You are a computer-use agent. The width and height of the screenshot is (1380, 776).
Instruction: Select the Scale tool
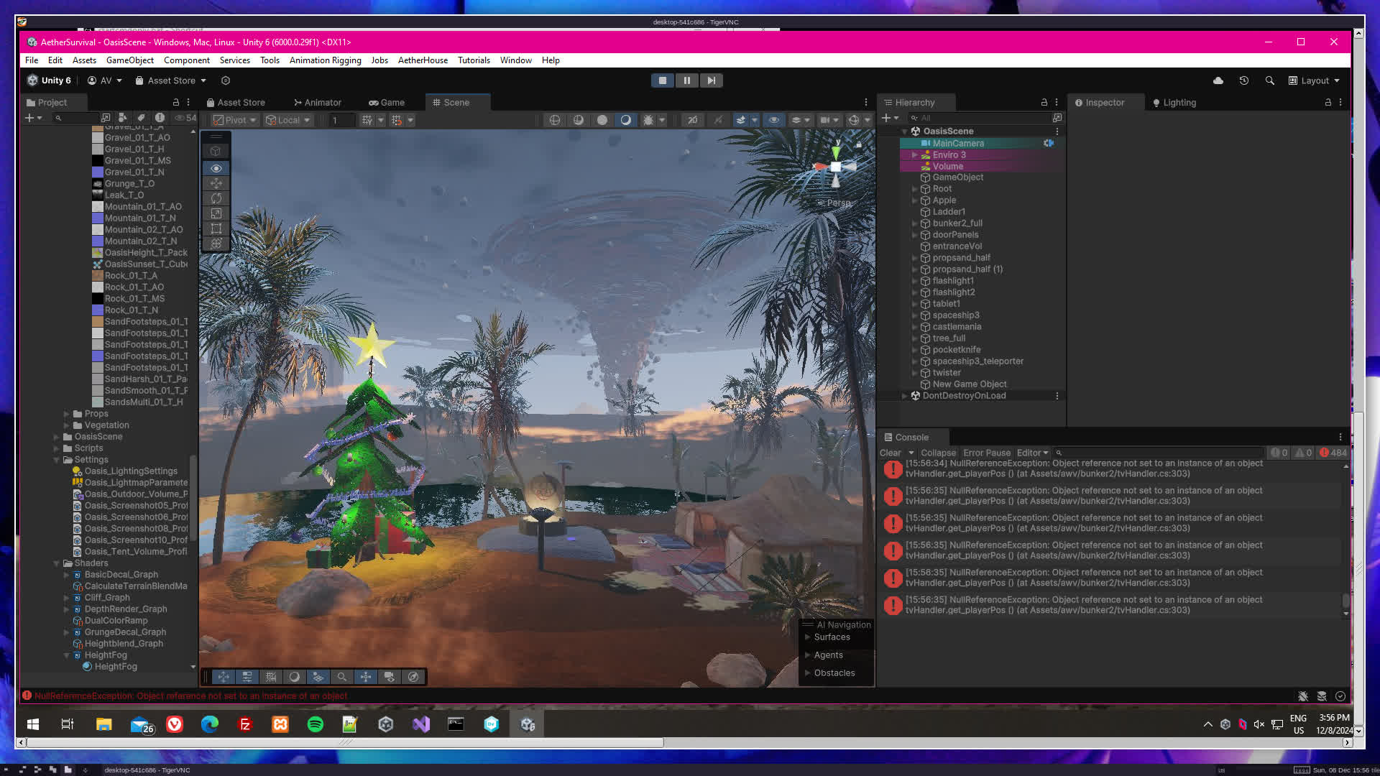(216, 213)
